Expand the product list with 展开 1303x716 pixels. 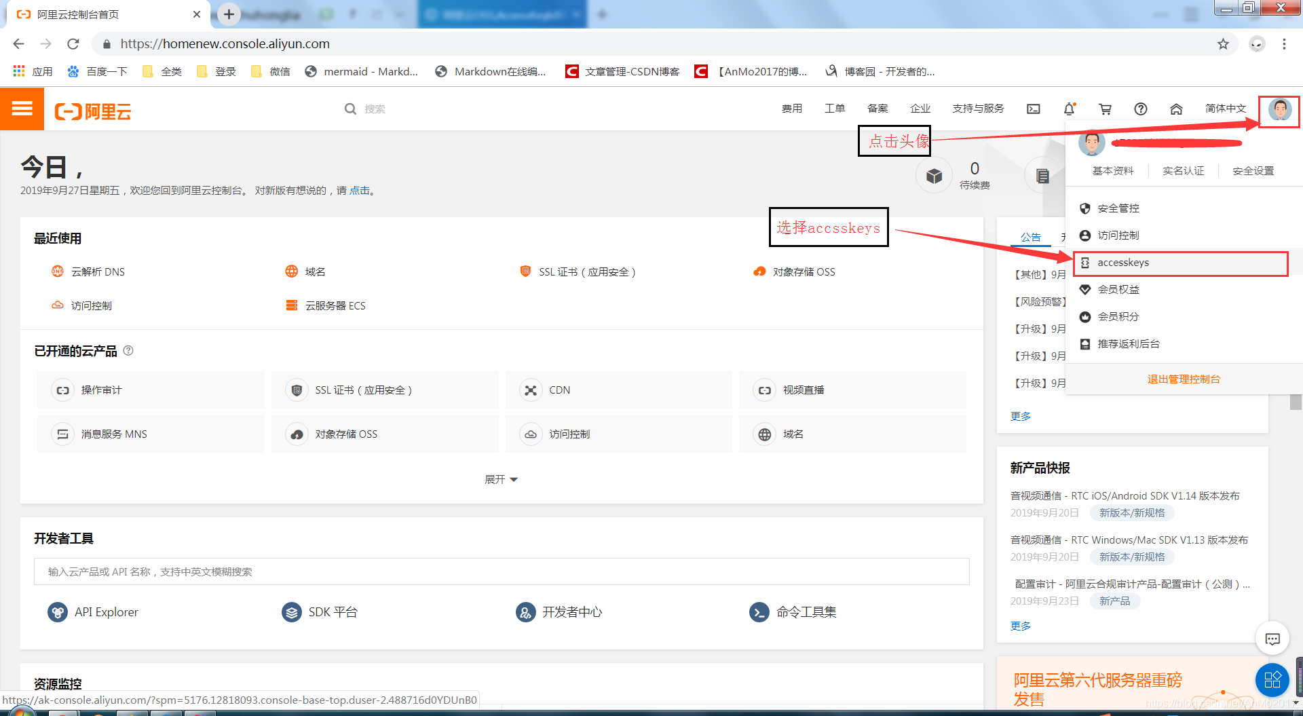coord(501,479)
